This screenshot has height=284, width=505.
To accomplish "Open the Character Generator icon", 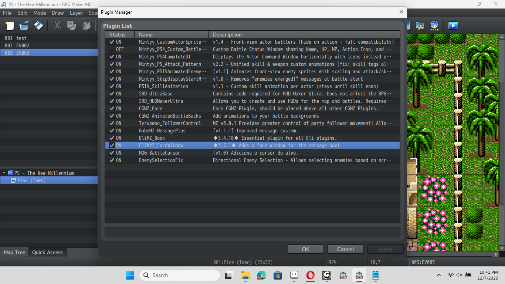I will (434, 26).
